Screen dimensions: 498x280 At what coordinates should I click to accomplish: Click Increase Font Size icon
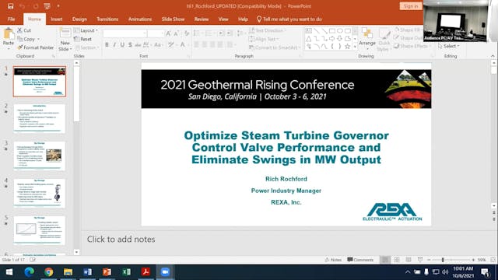pyautogui.click(x=168, y=33)
